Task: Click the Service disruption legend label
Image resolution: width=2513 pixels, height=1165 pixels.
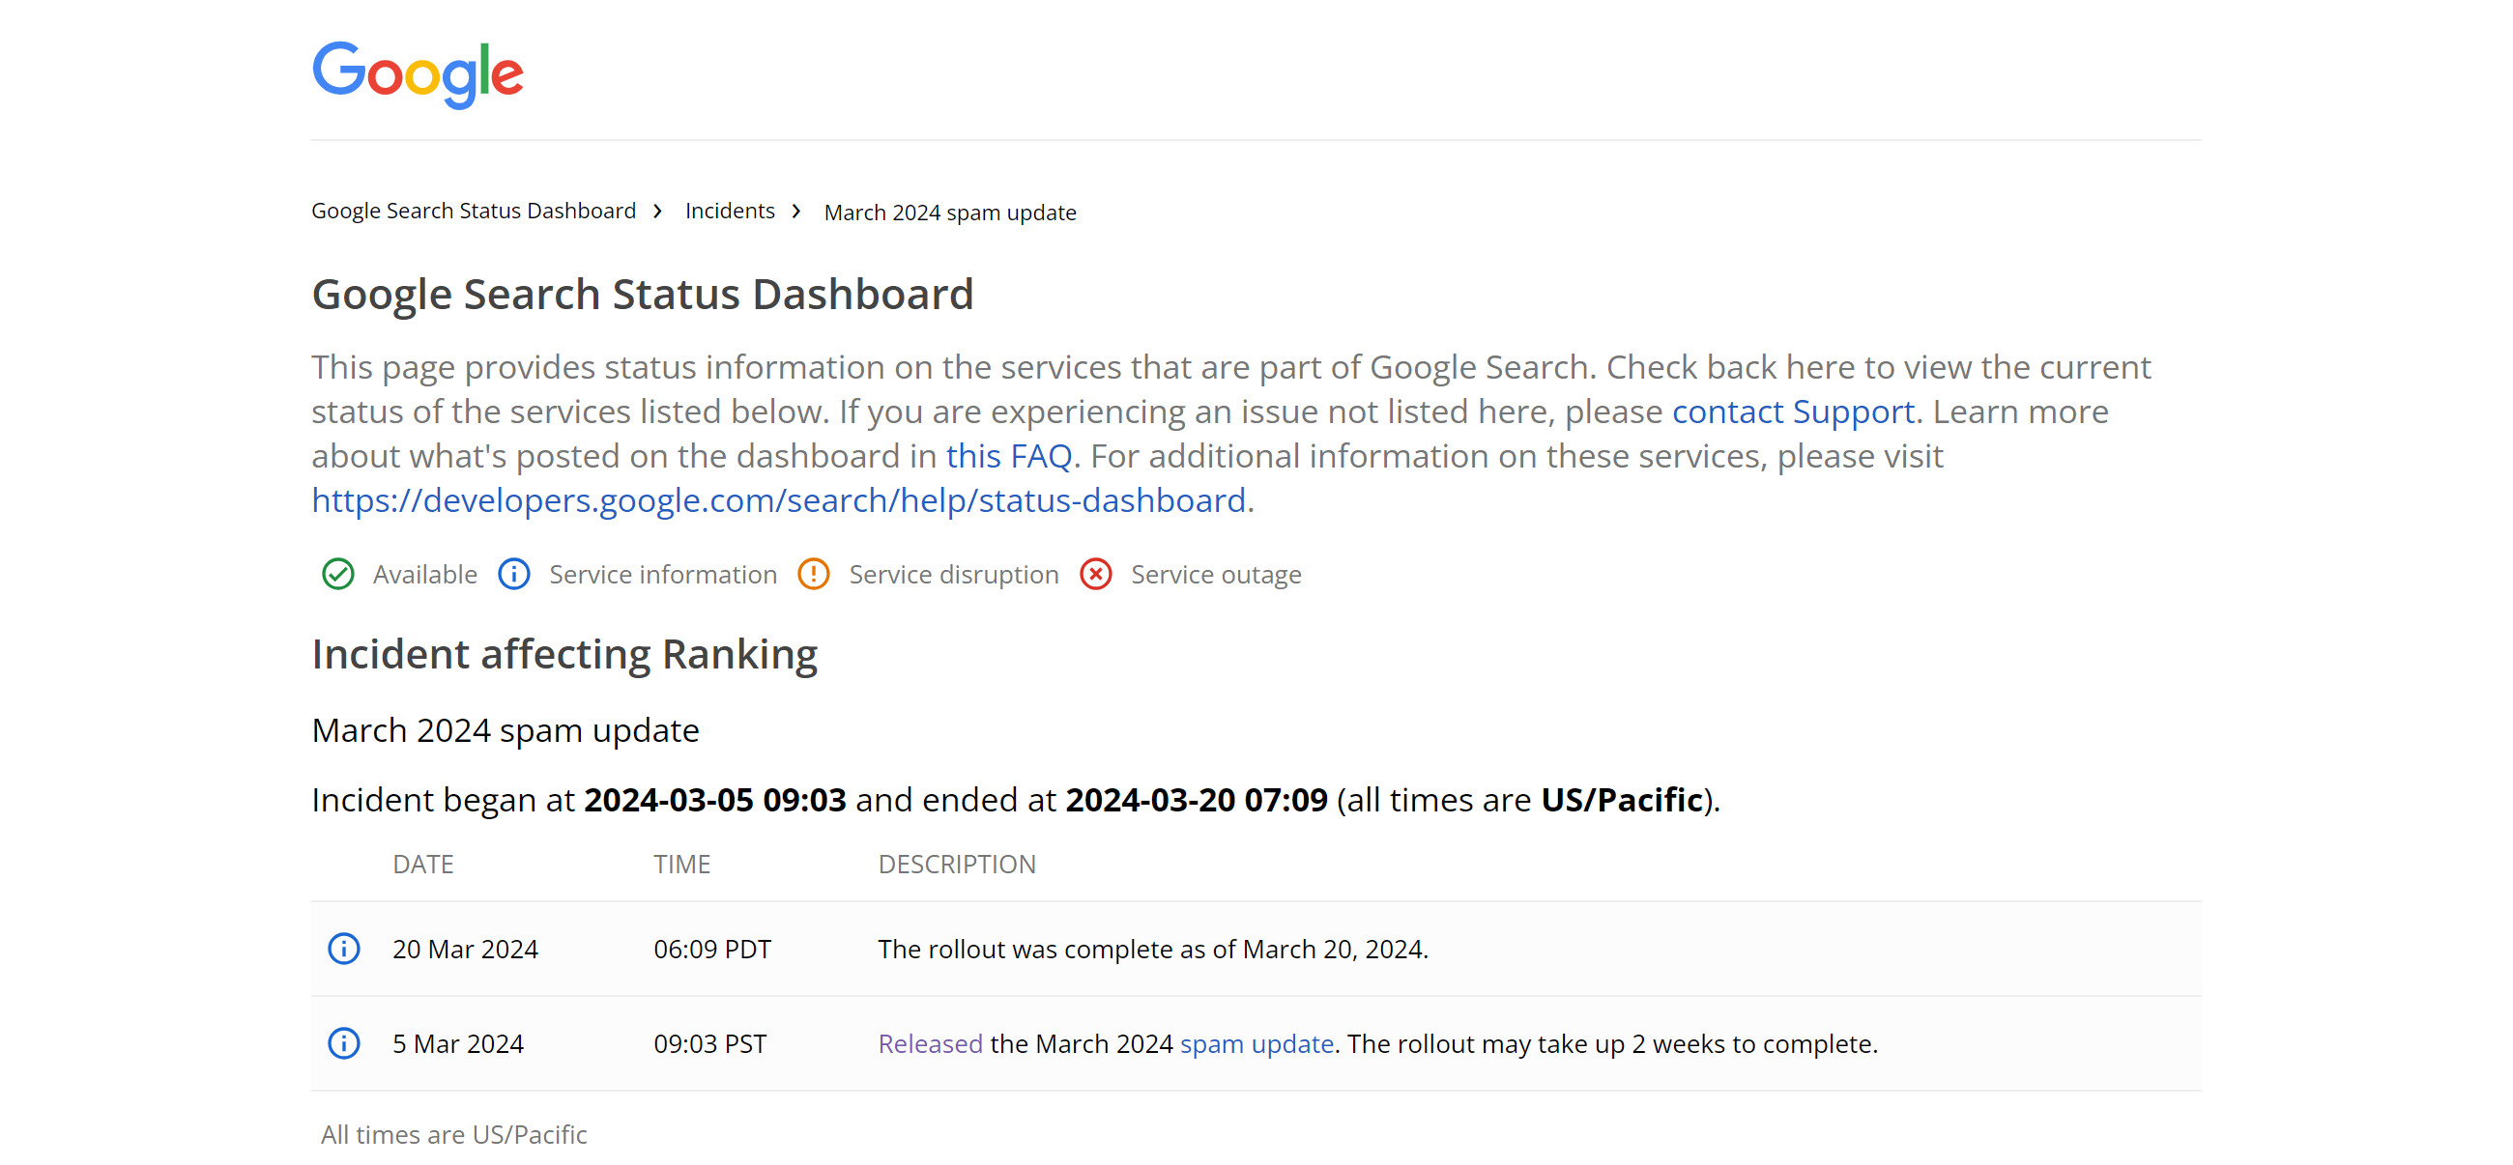Action: 954,574
